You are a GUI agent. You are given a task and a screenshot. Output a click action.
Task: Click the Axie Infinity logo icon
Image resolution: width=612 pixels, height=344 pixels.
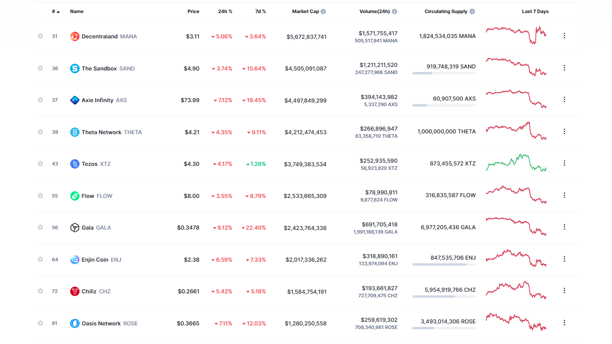(75, 100)
